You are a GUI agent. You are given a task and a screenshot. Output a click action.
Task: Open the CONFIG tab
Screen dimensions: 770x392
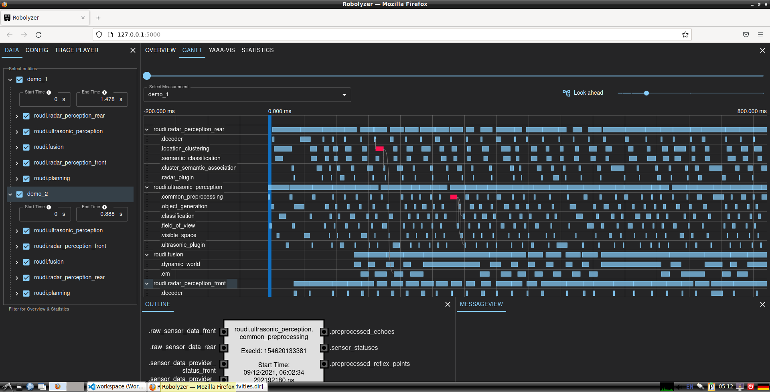pos(37,50)
